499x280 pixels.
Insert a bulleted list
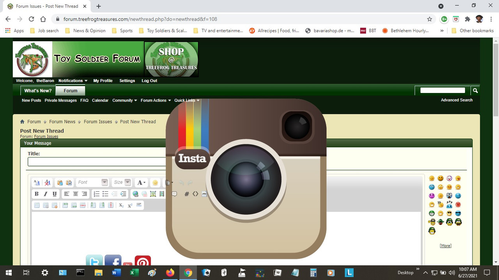[x=106, y=194]
